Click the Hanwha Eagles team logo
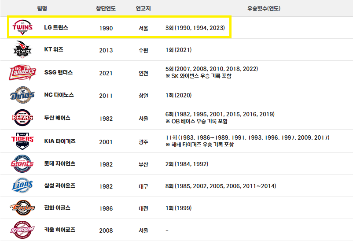This screenshot has width=353, height=245. click(x=22, y=208)
